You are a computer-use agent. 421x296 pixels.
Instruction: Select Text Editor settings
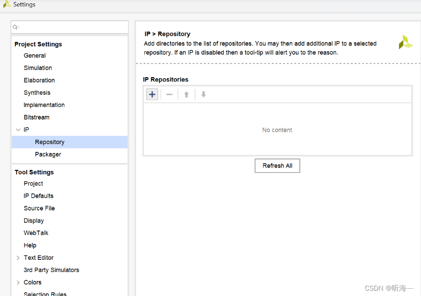click(39, 258)
